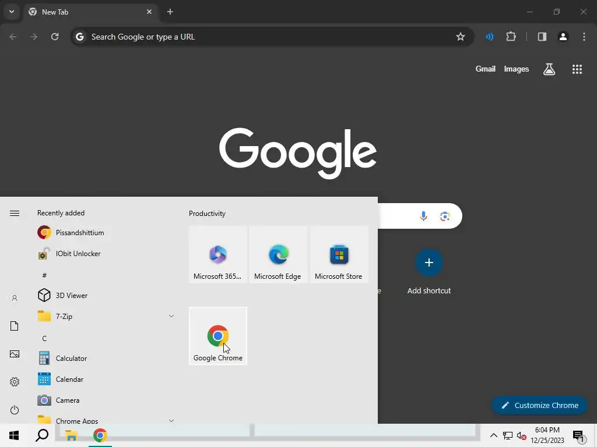The height and width of the screenshot is (447, 597).
Task: Open the Microsoft Store tile
Action: point(339,254)
